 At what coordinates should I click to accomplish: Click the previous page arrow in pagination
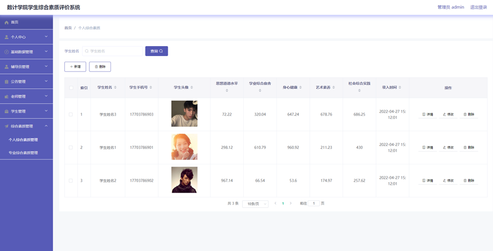click(275, 203)
